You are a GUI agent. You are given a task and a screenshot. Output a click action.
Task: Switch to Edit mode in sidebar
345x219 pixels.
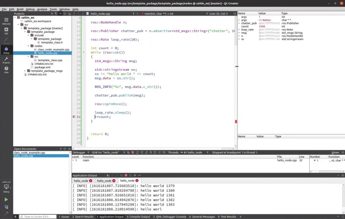[6, 31]
